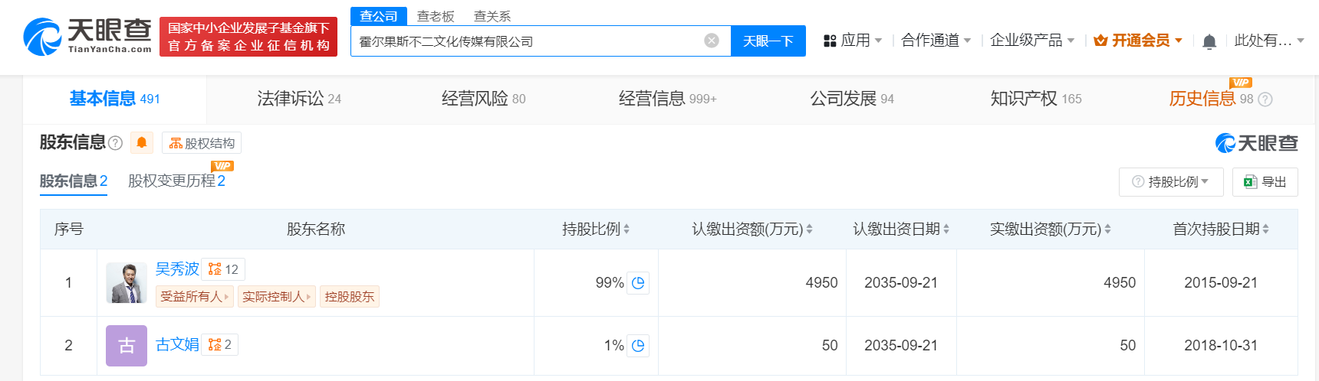Click the orange shareholder alert bell
Viewport: 1319px width, 381px height.
pos(142,143)
